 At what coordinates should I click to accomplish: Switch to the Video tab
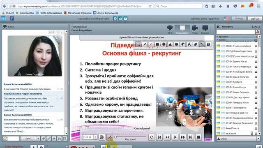(195, 30)
